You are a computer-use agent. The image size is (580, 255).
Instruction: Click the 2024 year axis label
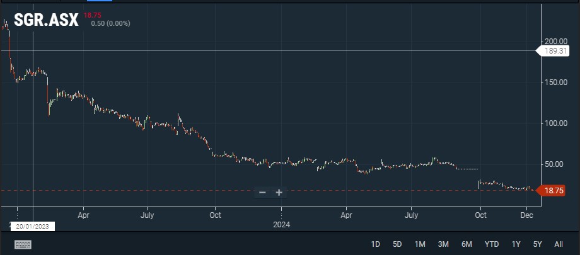point(282,225)
